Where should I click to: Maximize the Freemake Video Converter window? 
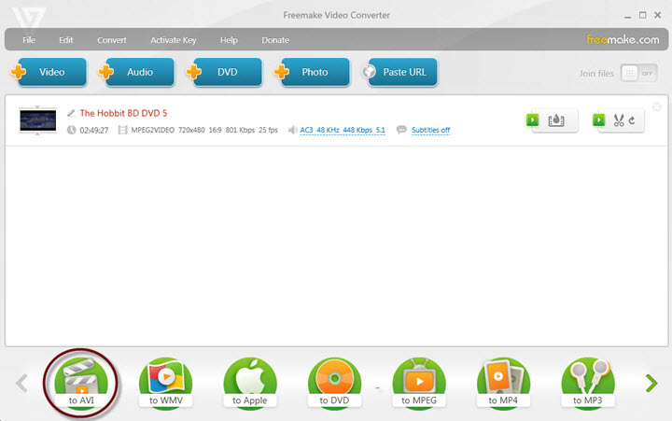(642, 15)
